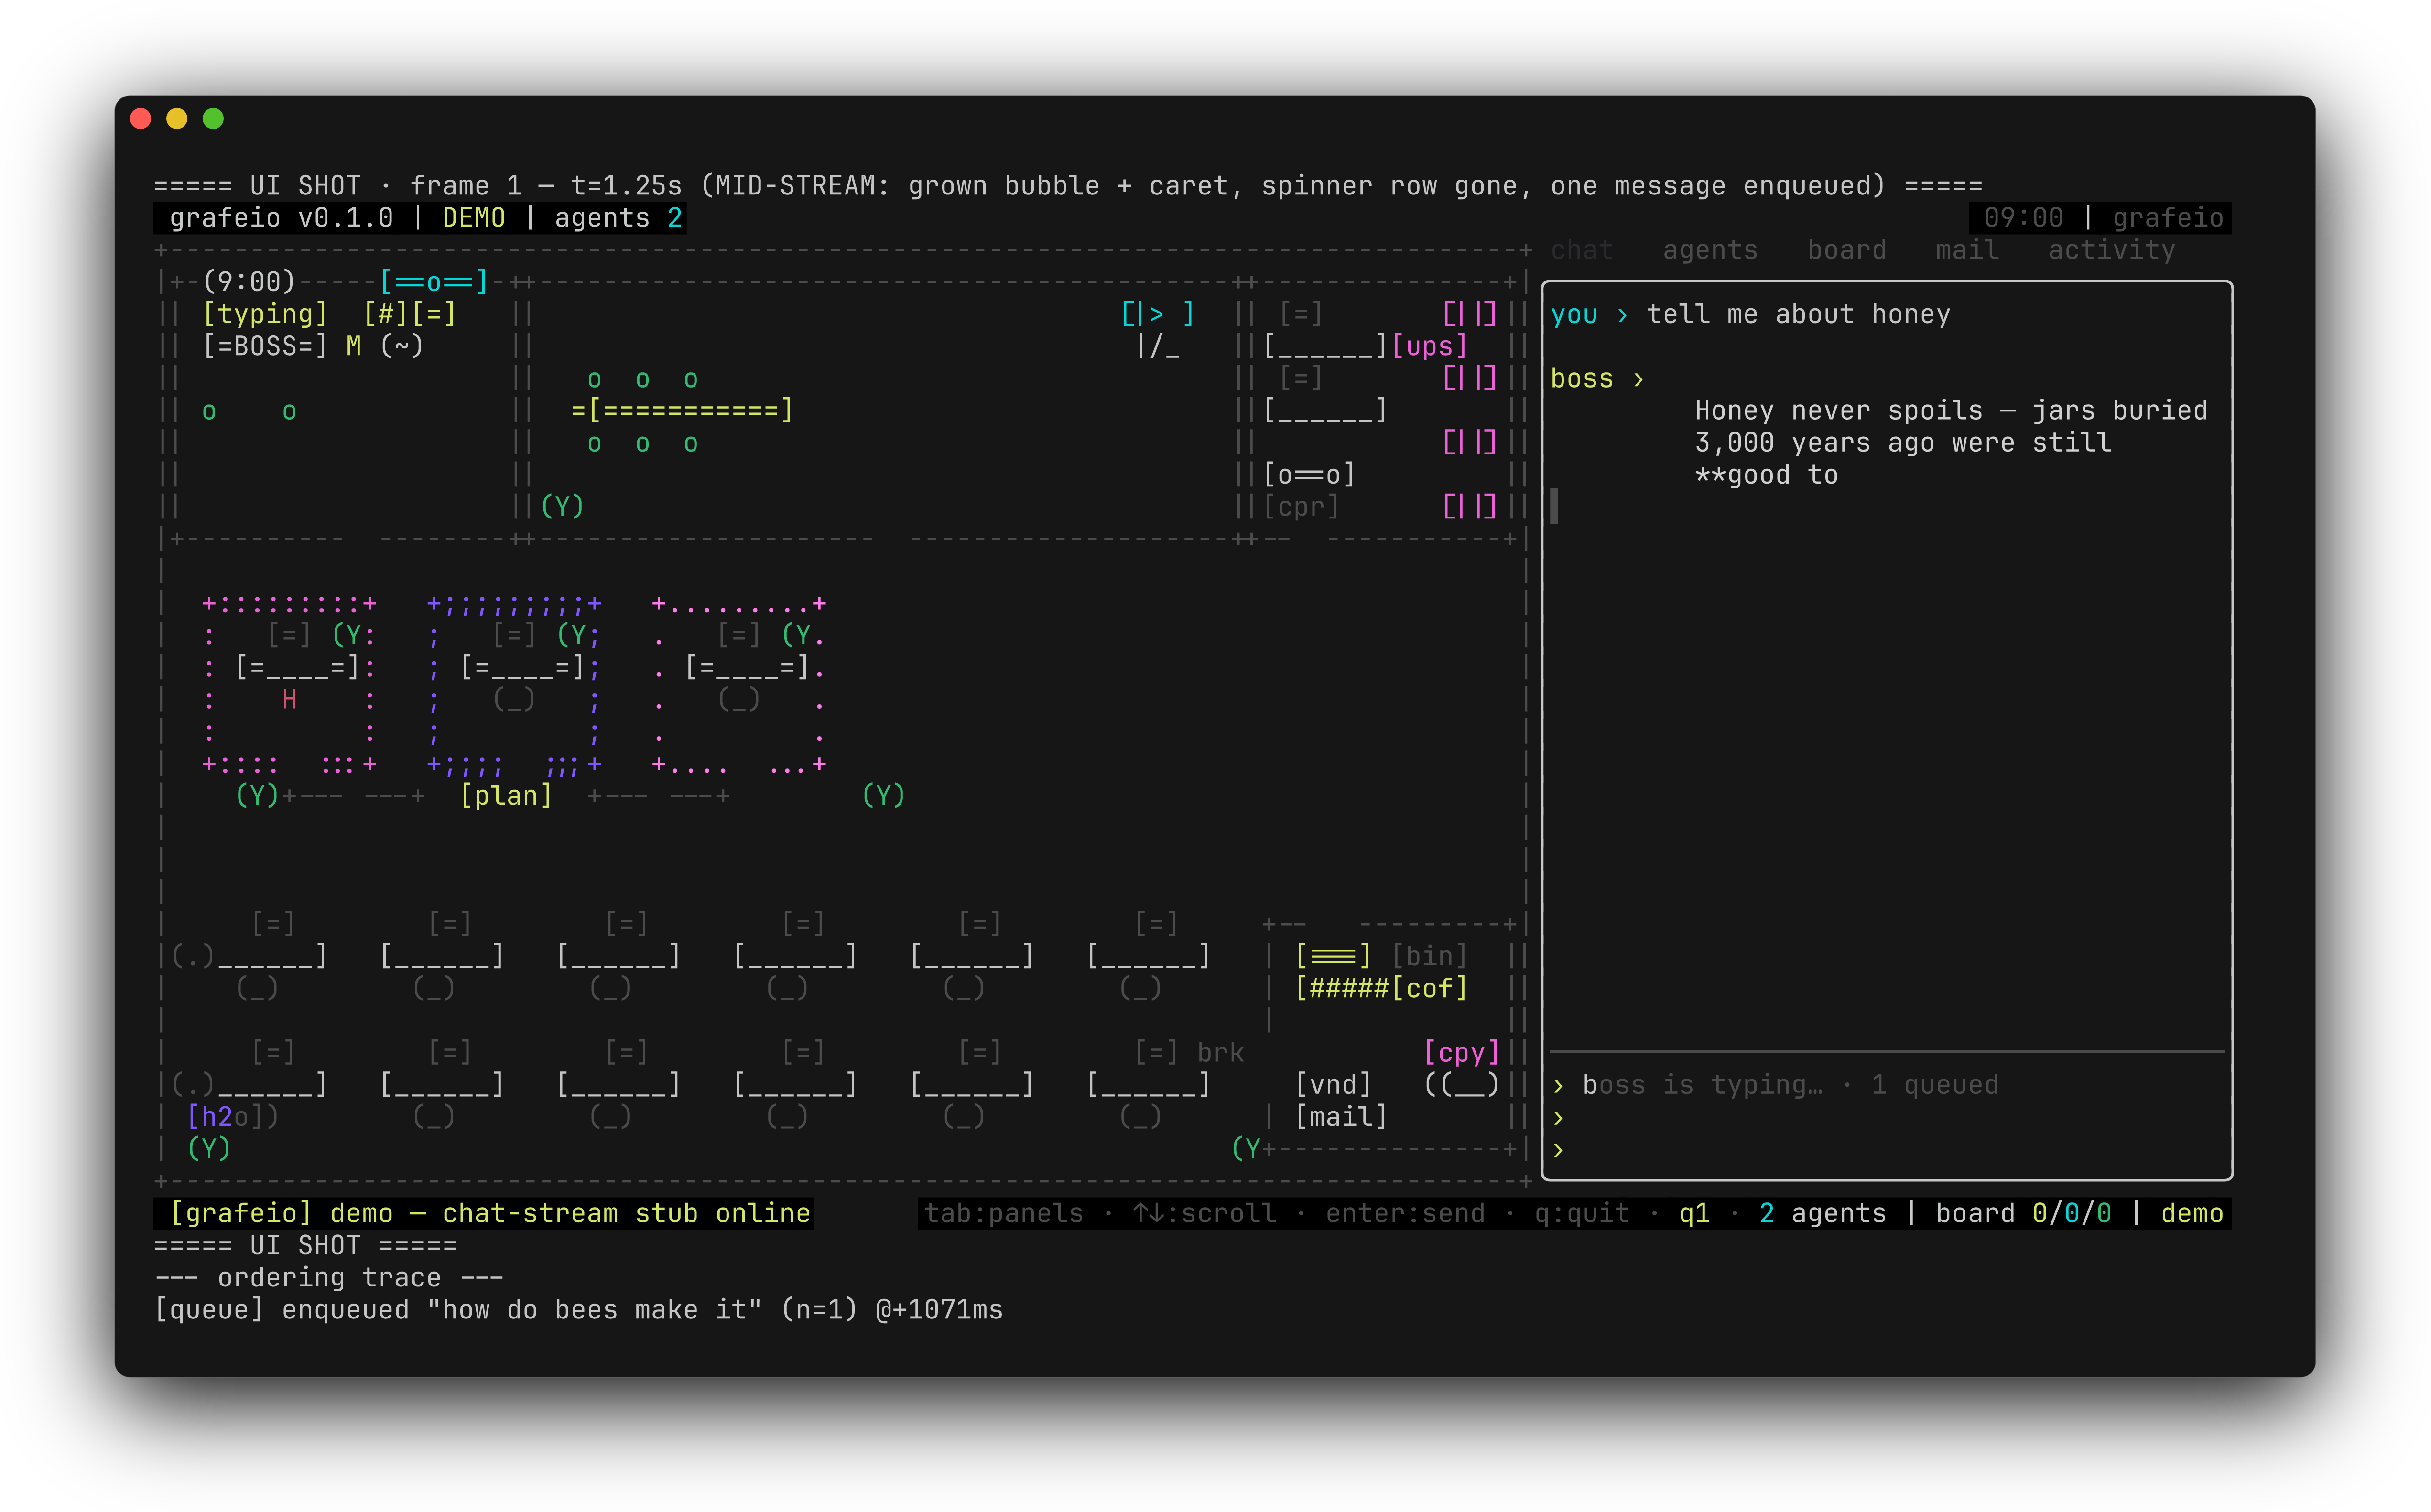
Task: Select the yellow [===] appliance in the break room
Action: coord(1333,956)
